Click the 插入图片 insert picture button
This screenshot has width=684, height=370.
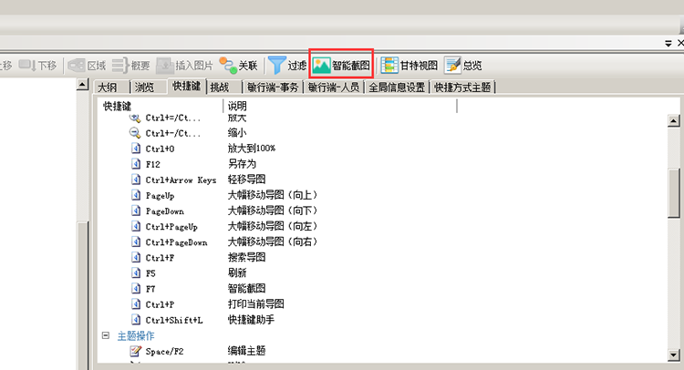click(184, 66)
